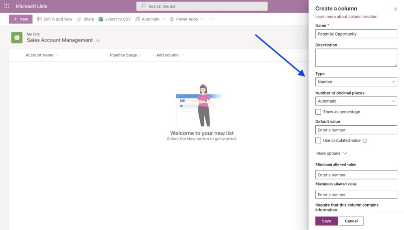Image resolution: width=404 pixels, height=230 pixels.
Task: Open the Add column menu
Action: [x=167, y=55]
